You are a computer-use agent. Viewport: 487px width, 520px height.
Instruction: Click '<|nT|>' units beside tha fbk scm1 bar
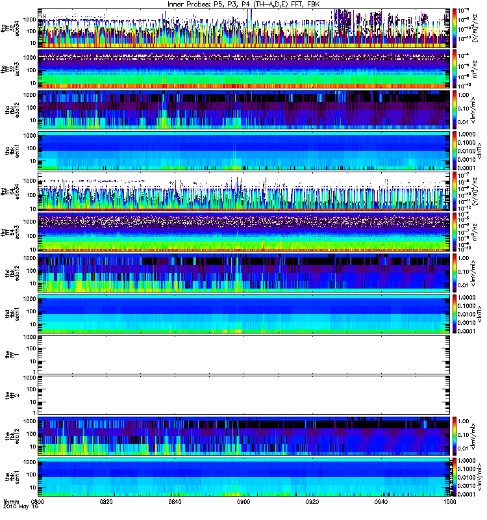point(479,151)
